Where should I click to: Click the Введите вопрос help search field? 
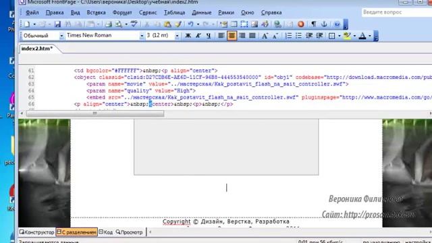pyautogui.click(x=397, y=12)
